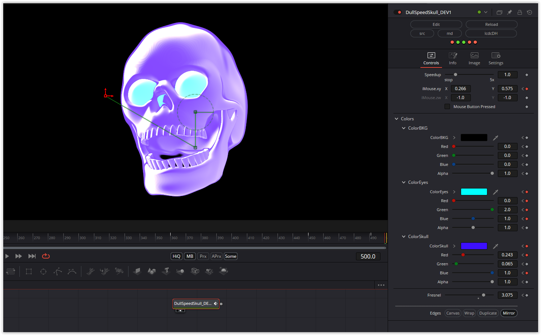Expand the ColorSkull swatch arrow
This screenshot has height=335, width=541.
click(x=454, y=246)
